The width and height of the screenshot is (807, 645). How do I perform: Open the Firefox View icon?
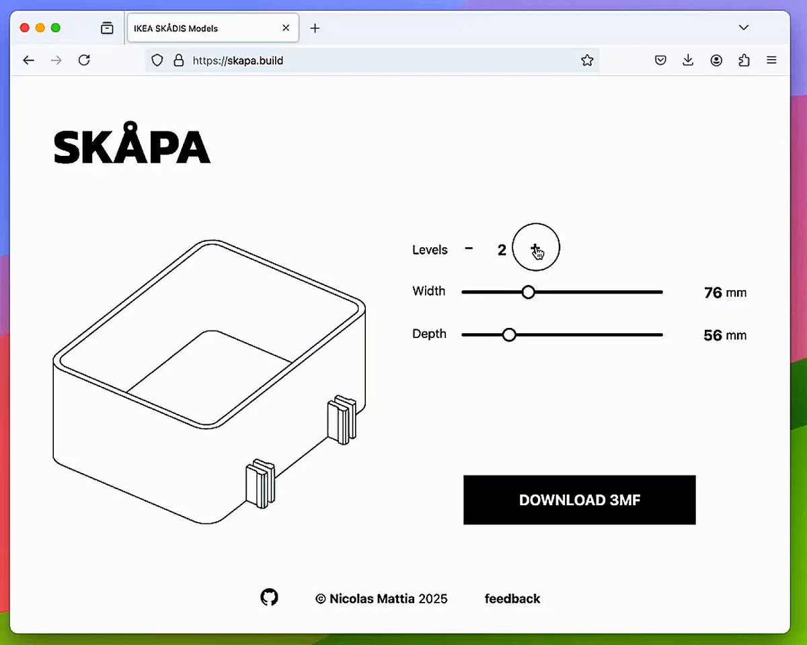(107, 28)
